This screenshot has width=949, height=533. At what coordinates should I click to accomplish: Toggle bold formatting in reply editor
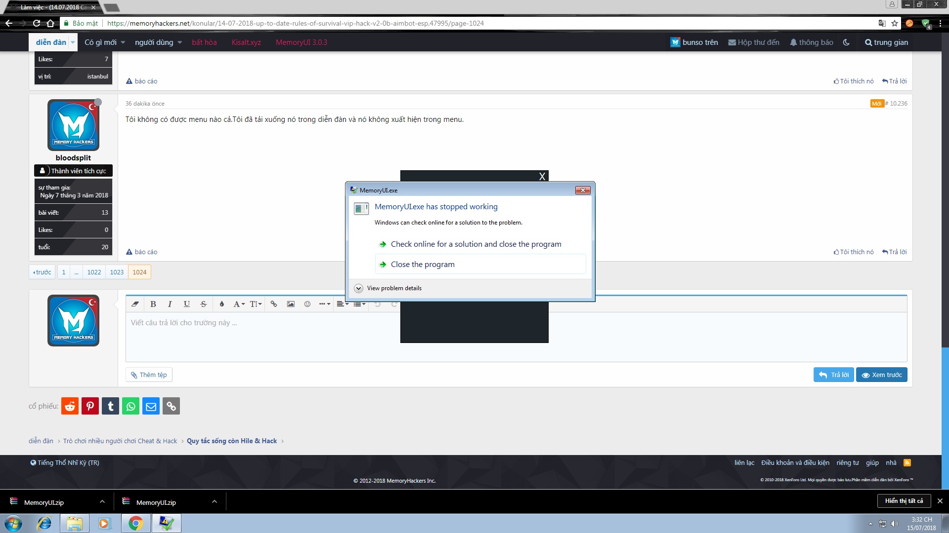pos(153,304)
